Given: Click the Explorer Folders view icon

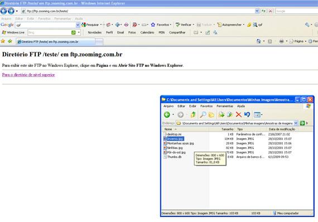Looking at the screenshot, I should [x=211, y=115].
